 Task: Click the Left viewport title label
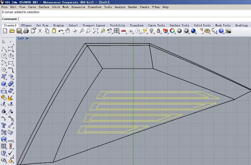tap(21, 39)
